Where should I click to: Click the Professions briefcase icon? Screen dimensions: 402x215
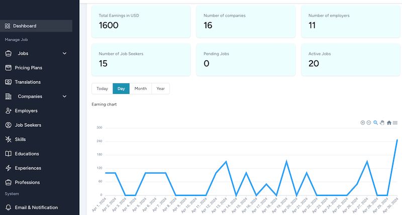pyautogui.click(x=8, y=182)
